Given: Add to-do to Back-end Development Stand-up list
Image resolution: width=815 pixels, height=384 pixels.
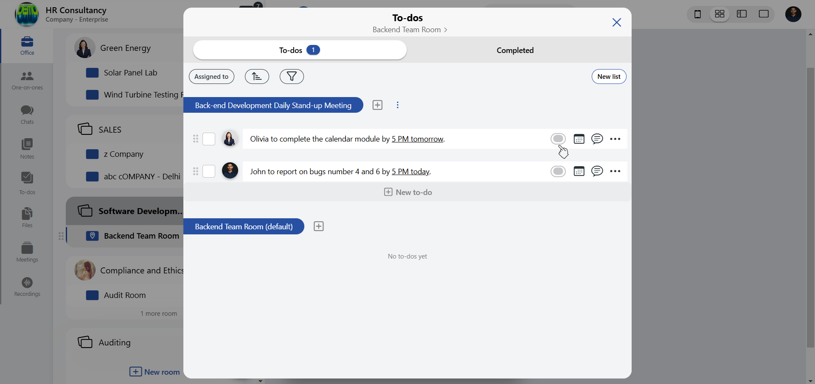Looking at the screenshot, I should point(377,105).
